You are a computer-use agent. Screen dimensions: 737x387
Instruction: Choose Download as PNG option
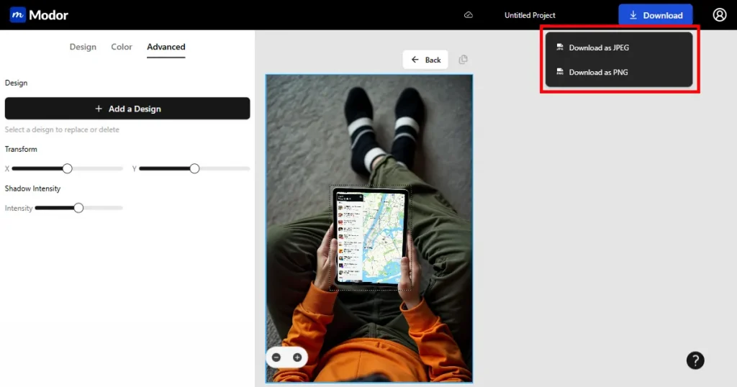598,72
